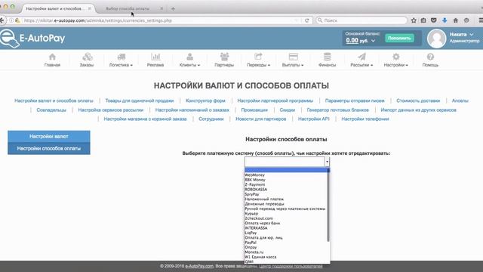Bookmark this page with the star icon
483x272 pixels.
pos(414,20)
